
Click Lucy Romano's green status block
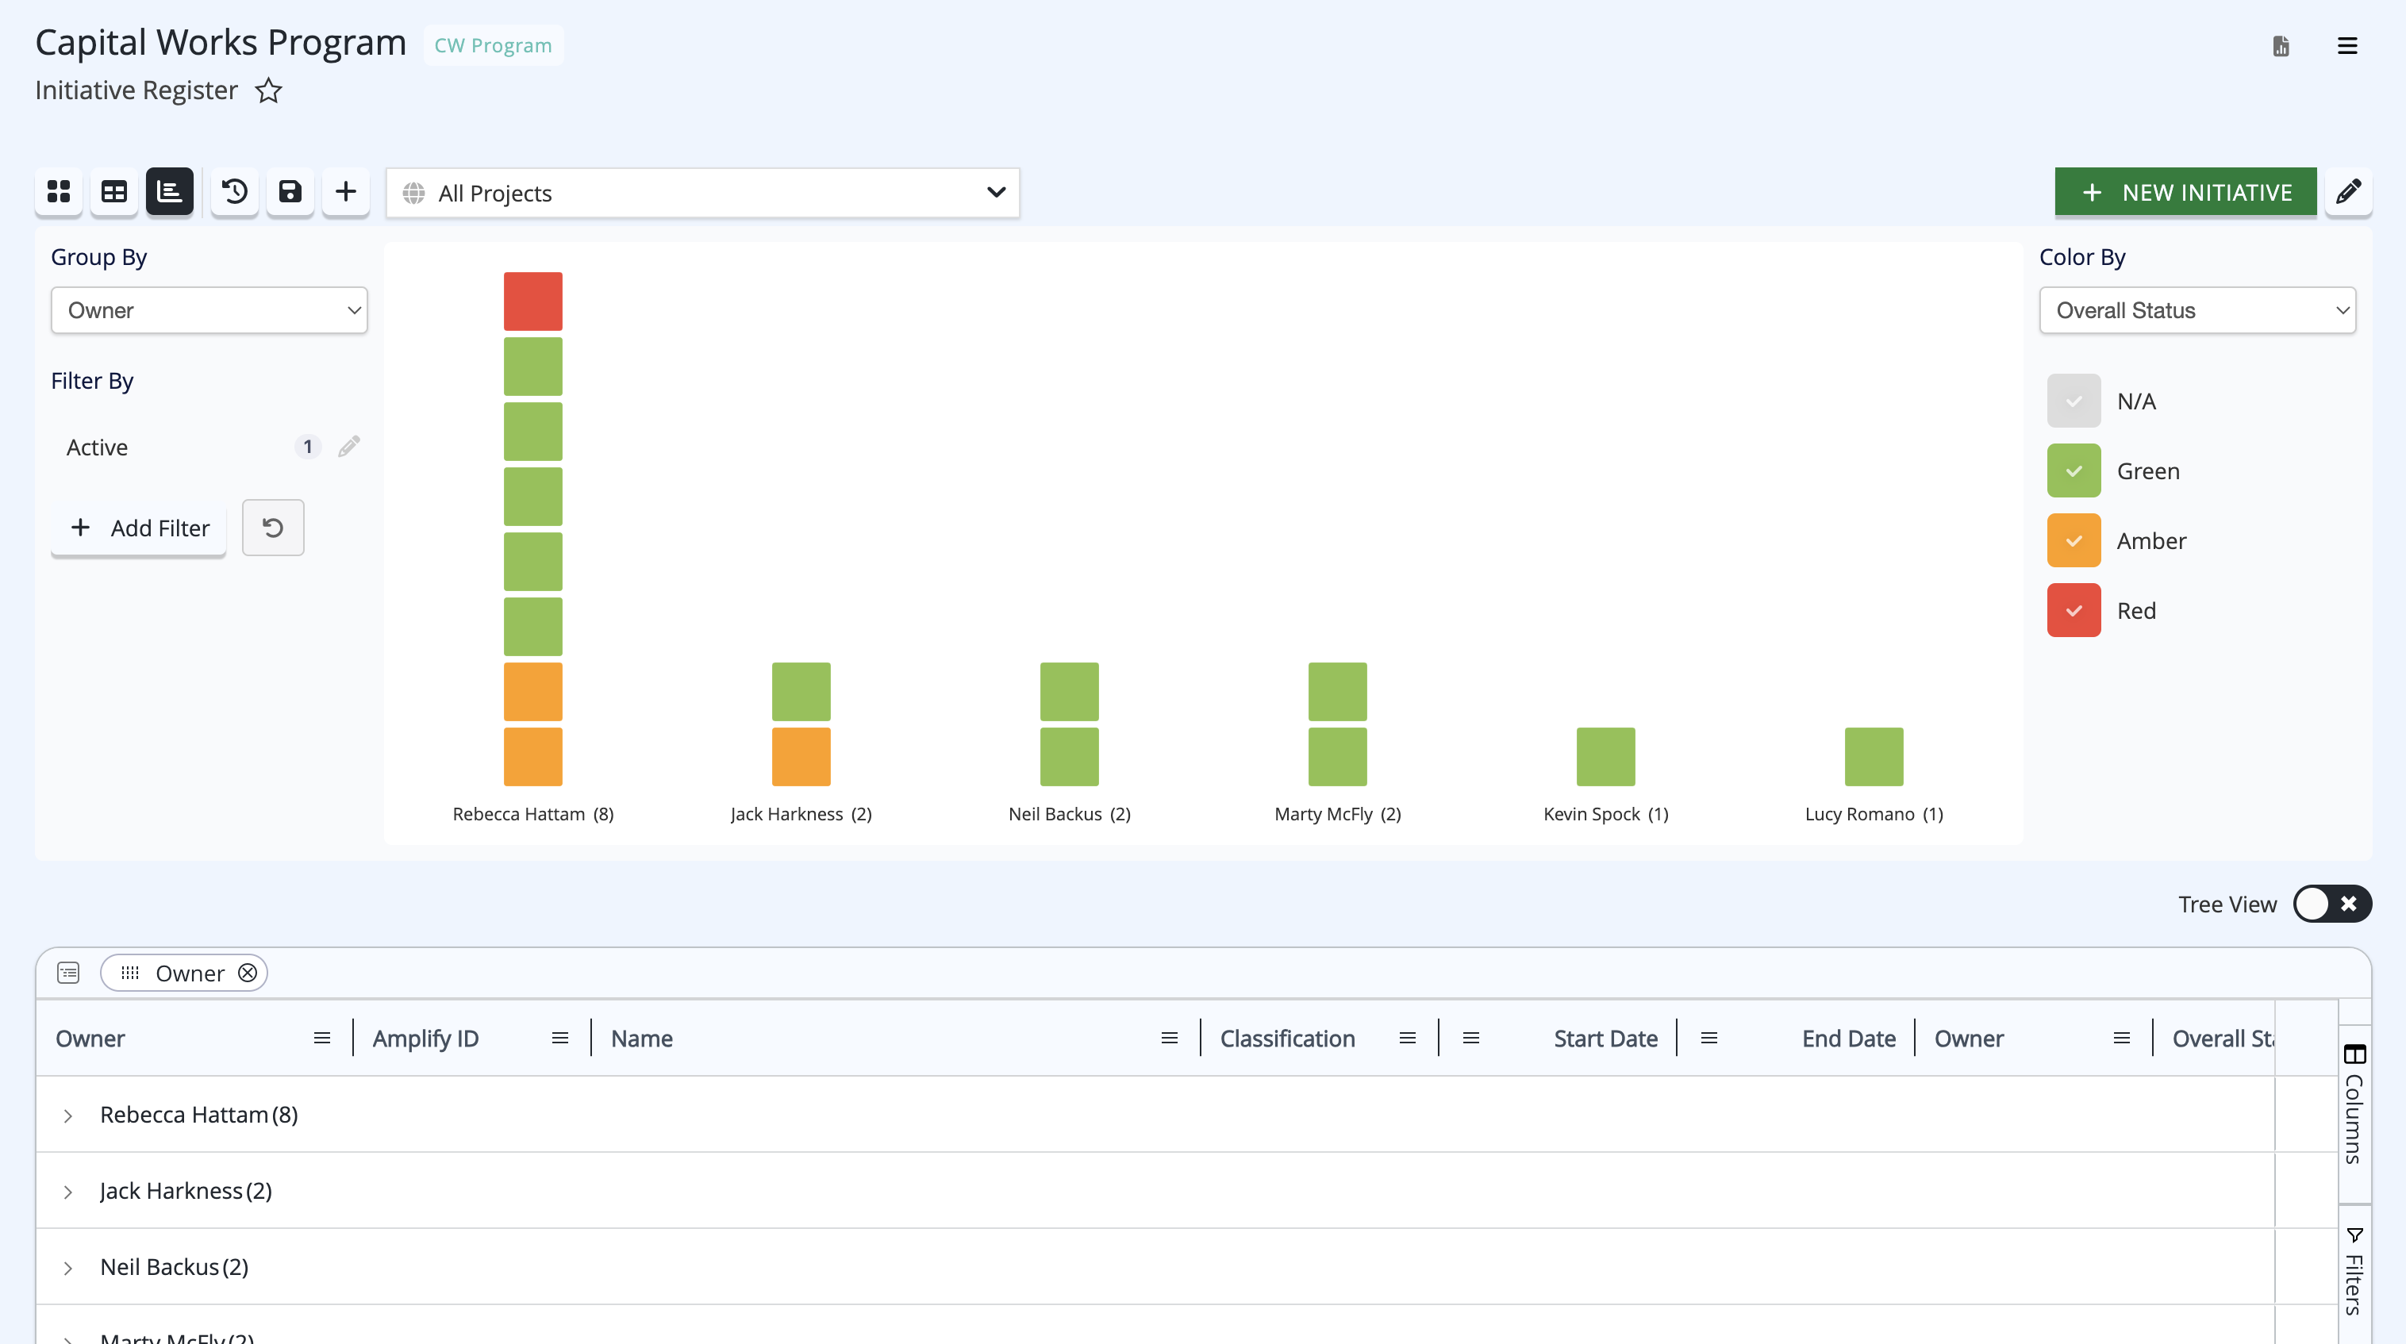(1874, 757)
